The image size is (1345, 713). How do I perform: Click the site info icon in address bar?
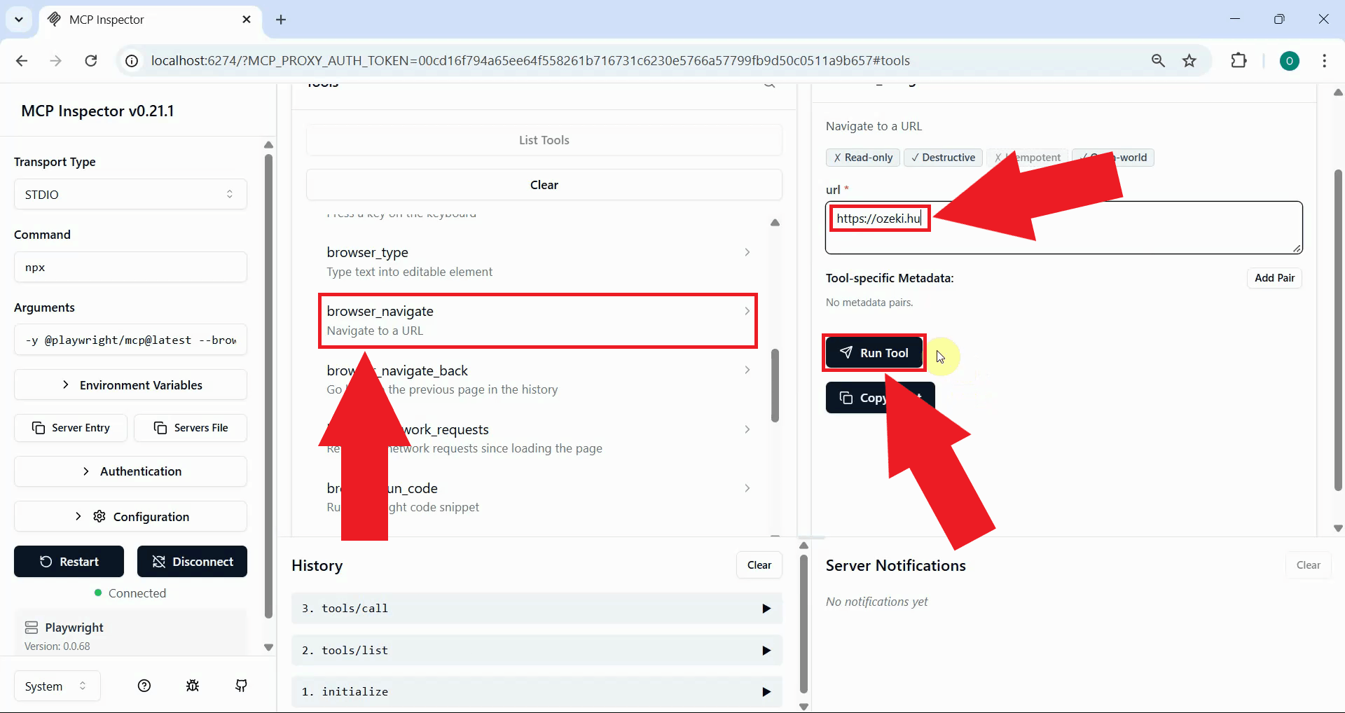(x=131, y=60)
